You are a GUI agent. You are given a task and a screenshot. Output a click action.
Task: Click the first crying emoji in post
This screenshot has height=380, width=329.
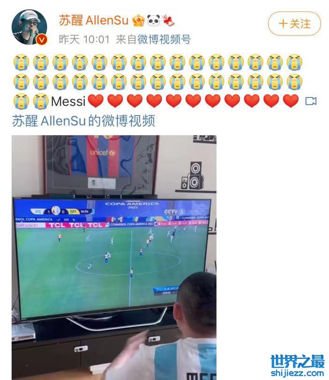(22, 62)
